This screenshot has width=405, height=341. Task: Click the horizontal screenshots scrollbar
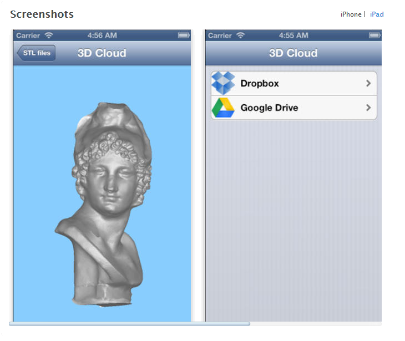click(129, 324)
